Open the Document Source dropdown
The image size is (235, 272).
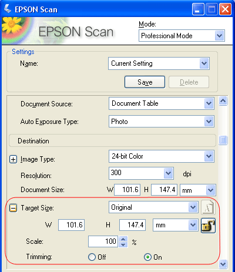point(209,103)
